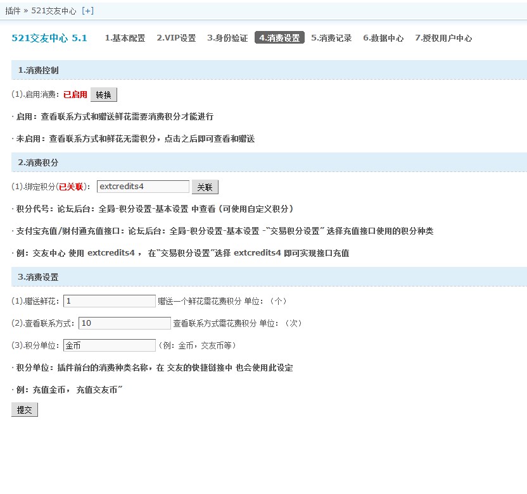The height and width of the screenshot is (494, 527).
Task: Go to 3.身份验证 tab
Action: [227, 38]
